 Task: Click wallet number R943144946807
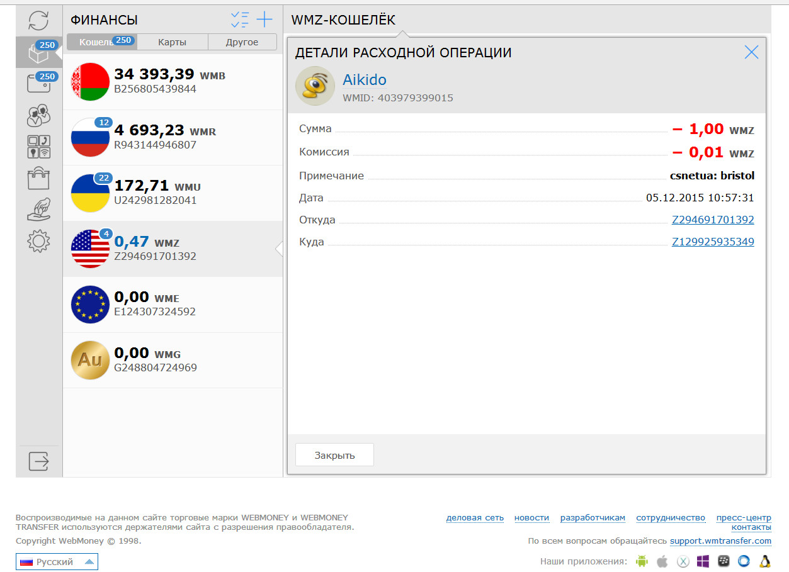155,145
